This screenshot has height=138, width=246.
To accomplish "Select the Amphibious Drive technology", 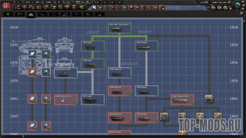I will (66, 100).
